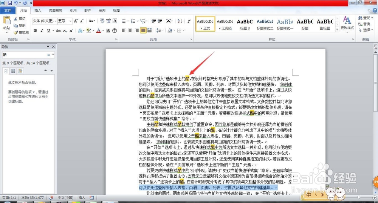
Task: Apply the 标题 3 style
Action: [245, 24]
